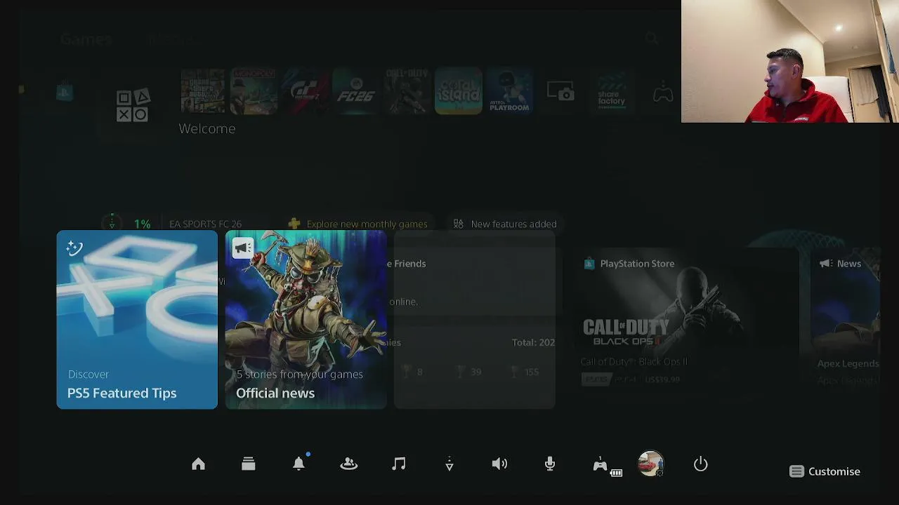Open the Media Gallery camera icon
Screen dimensions: 899x505
click(x=560, y=91)
